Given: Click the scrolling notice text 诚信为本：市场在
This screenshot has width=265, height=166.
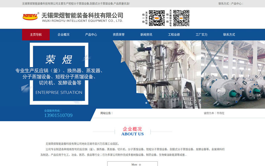Looking at the screenshot, I should (x=214, y=113).
